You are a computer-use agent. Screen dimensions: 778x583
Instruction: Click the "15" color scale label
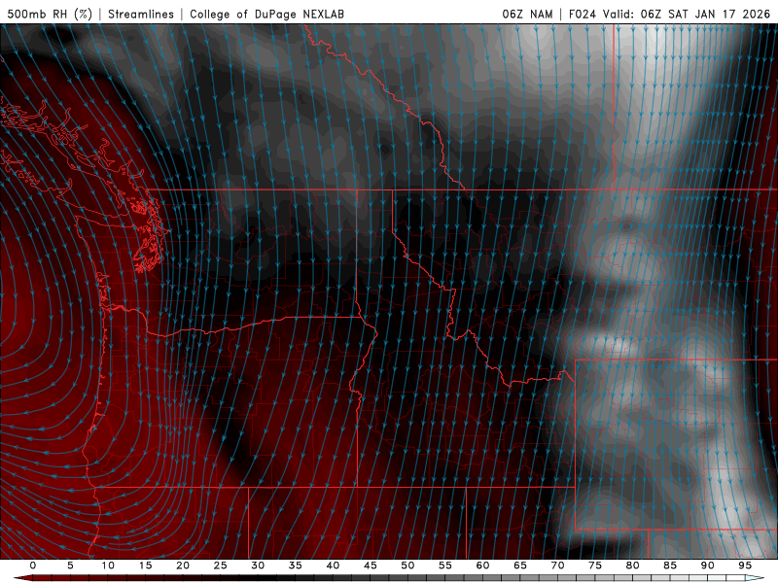[145, 566]
